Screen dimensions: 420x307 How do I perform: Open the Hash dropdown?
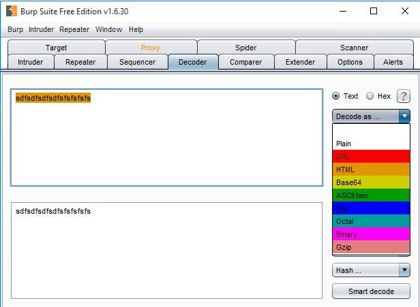[371, 270]
